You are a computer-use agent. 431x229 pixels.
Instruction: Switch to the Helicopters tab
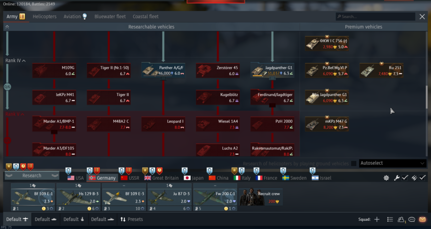pos(44,17)
